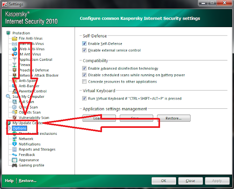The height and width of the screenshot is (189, 234).
Task: Click the Full Scan icon
Action: tap(15, 102)
